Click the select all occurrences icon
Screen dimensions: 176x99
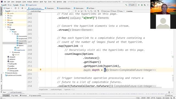91,11
